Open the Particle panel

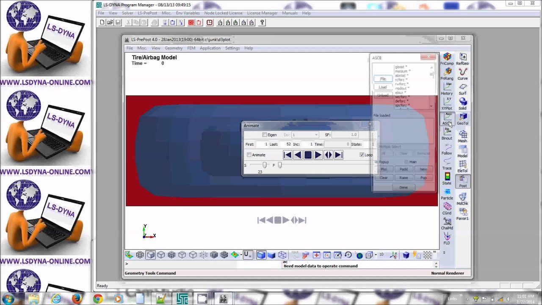click(447, 194)
